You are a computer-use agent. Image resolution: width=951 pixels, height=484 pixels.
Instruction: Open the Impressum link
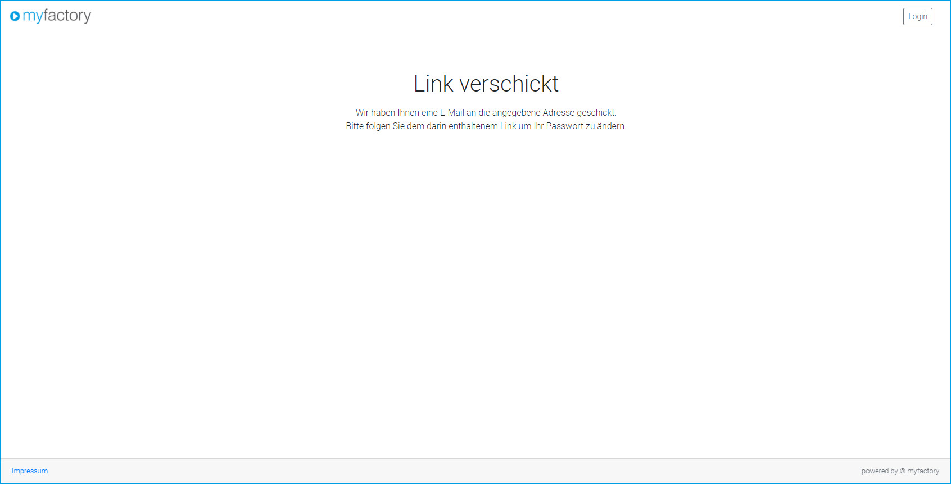pos(30,471)
